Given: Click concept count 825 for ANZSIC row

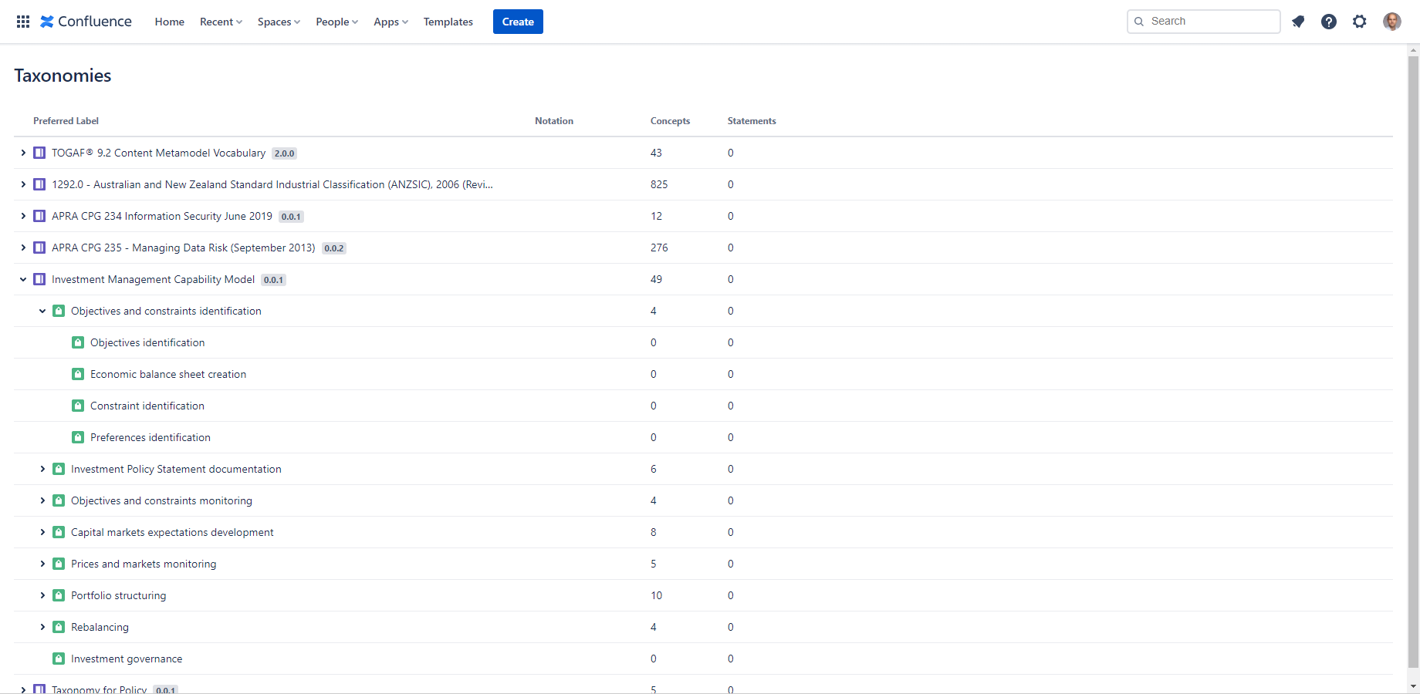Looking at the screenshot, I should (659, 184).
